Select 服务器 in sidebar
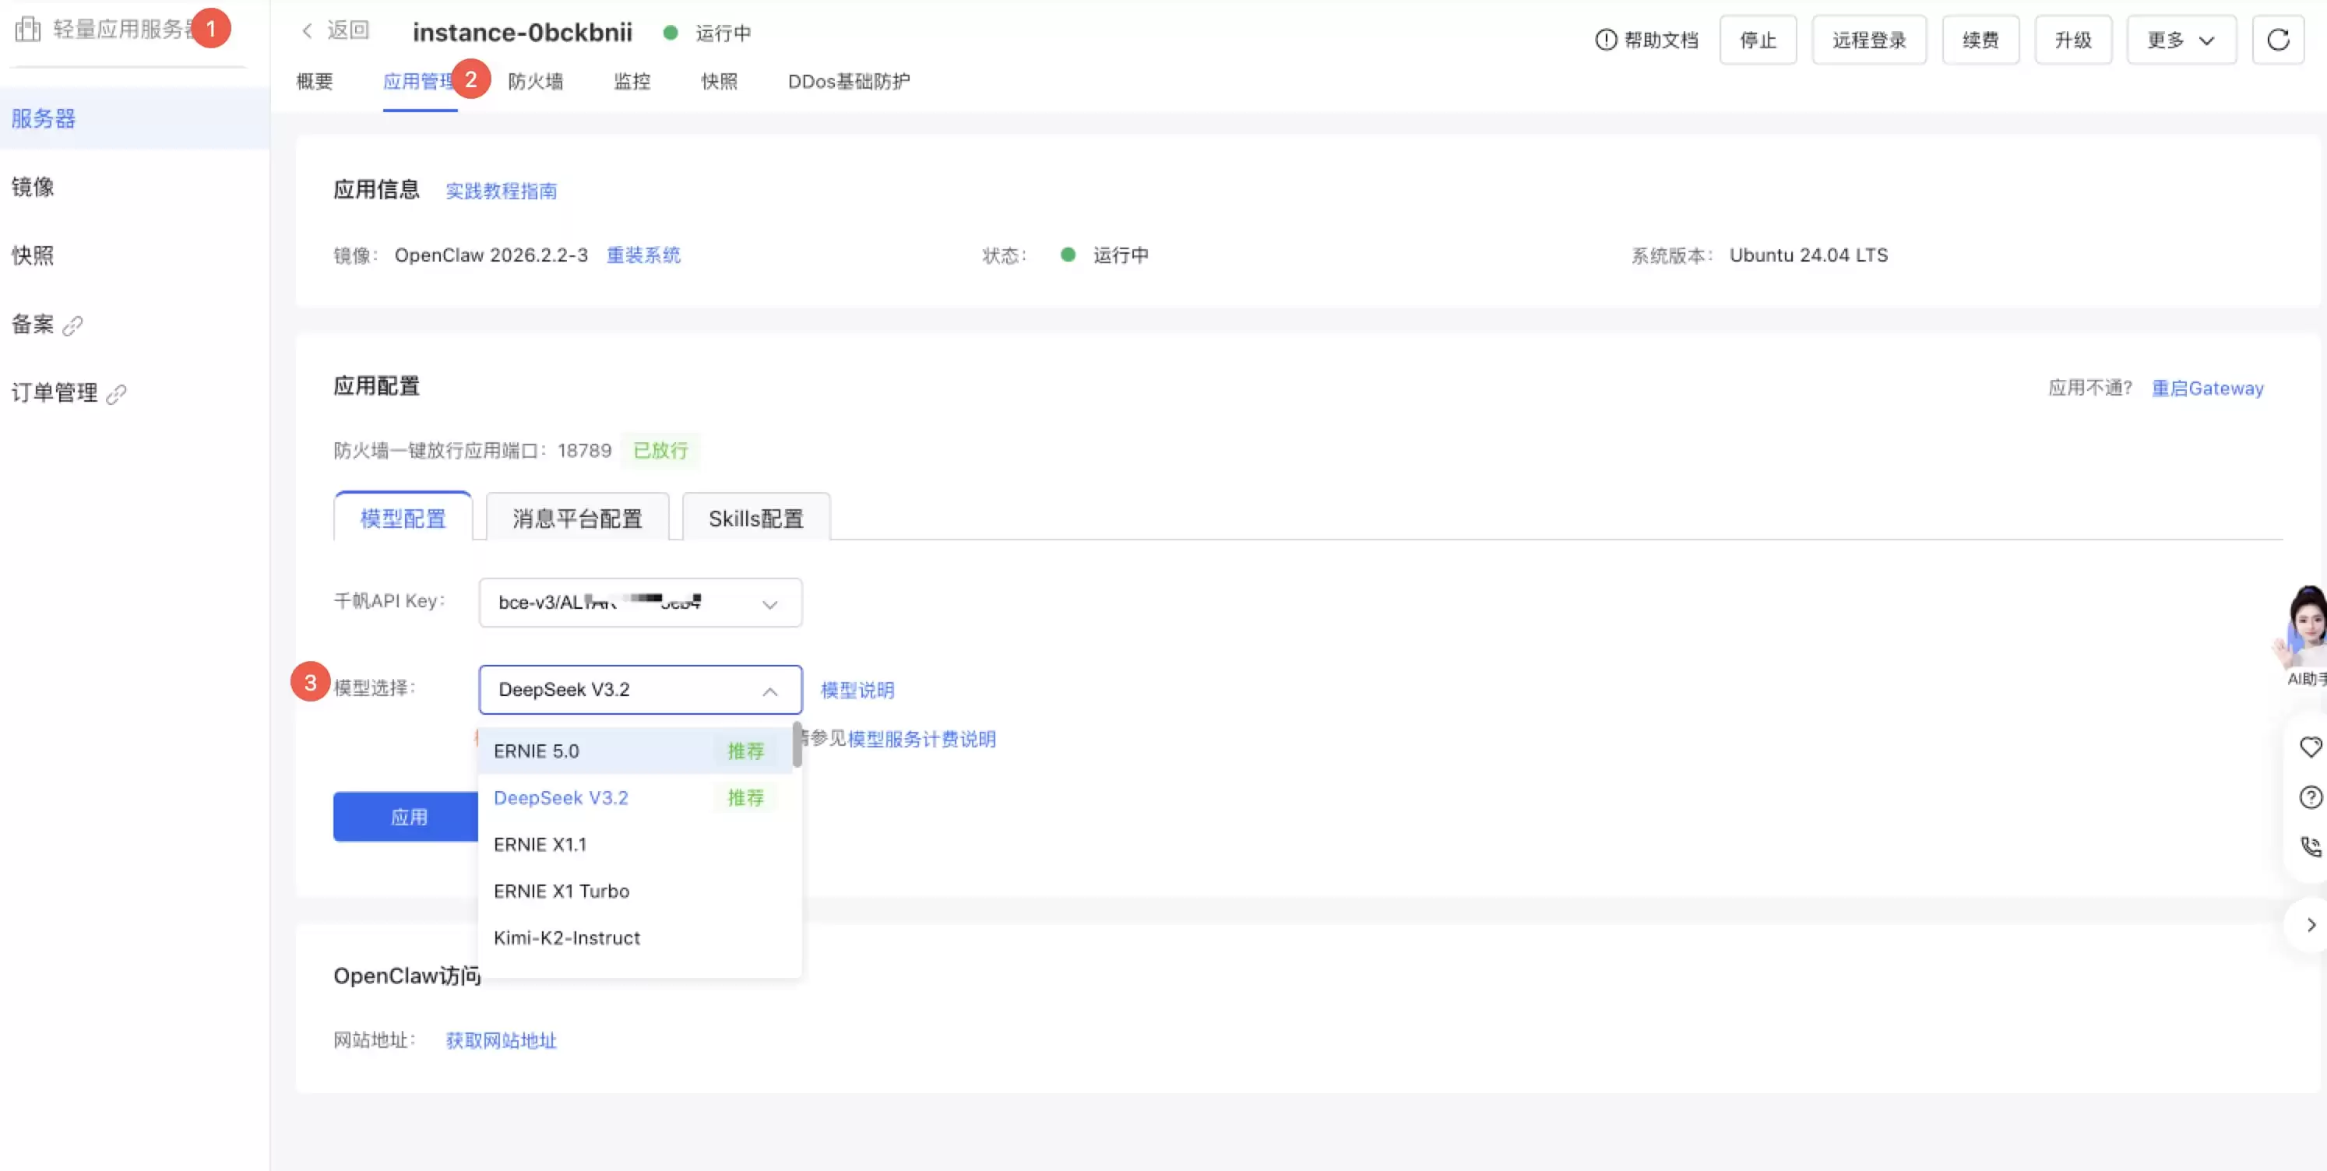This screenshot has height=1171, width=2327. pos(135,118)
